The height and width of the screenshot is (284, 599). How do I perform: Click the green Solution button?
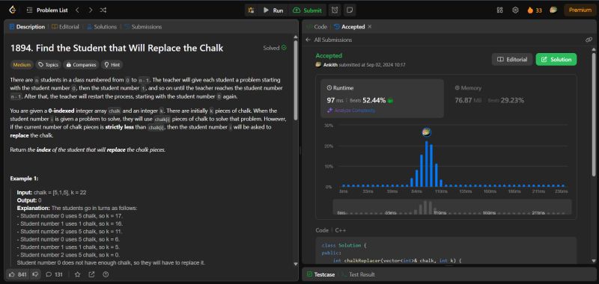coord(556,60)
